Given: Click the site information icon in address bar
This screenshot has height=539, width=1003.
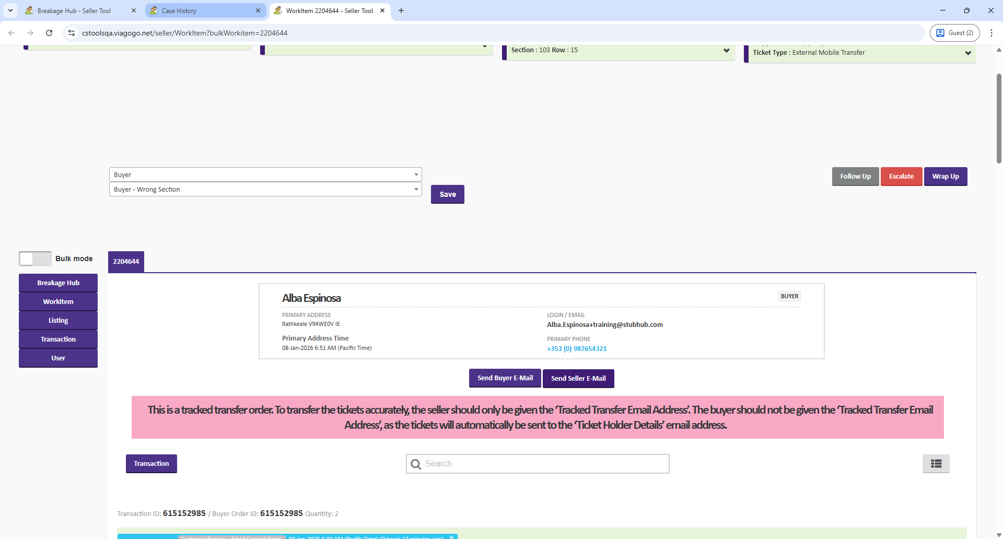Looking at the screenshot, I should (x=72, y=33).
